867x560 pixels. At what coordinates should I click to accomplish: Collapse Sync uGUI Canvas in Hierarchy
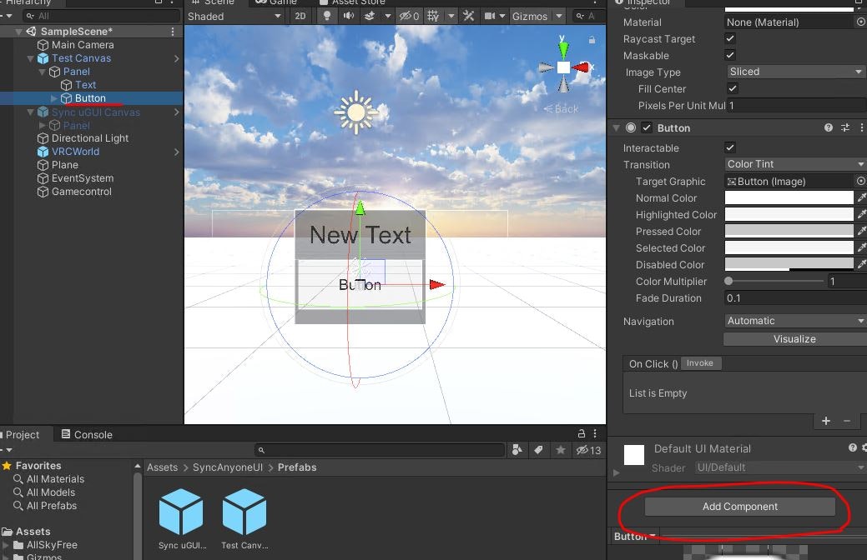point(30,112)
